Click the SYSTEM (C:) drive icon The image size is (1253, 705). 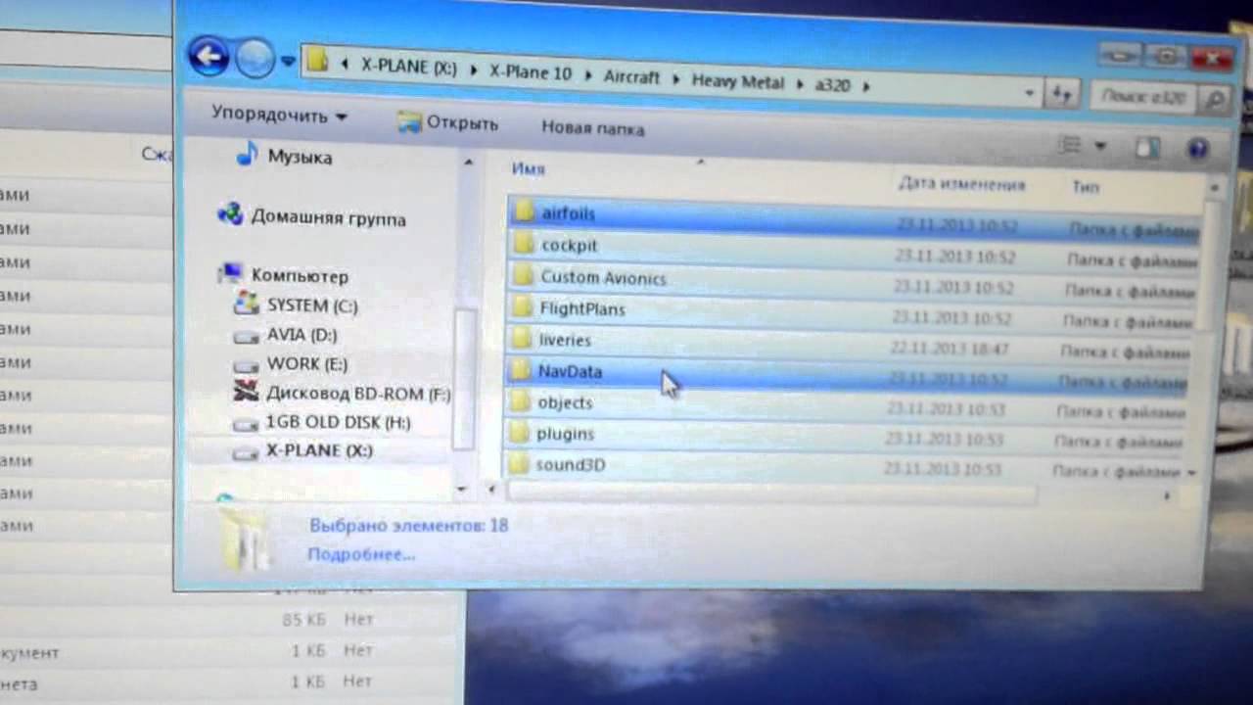point(246,305)
